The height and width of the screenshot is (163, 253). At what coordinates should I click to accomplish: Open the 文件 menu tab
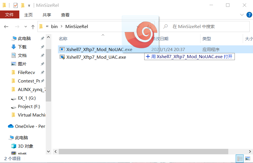click(x=10, y=15)
